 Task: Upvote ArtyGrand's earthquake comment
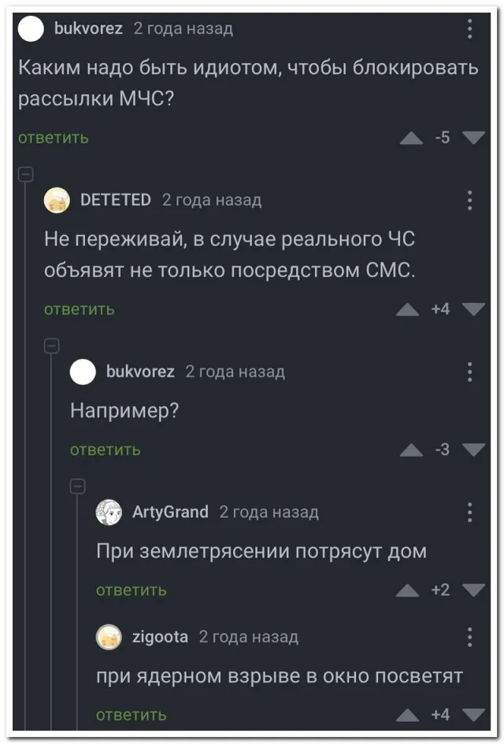407,591
